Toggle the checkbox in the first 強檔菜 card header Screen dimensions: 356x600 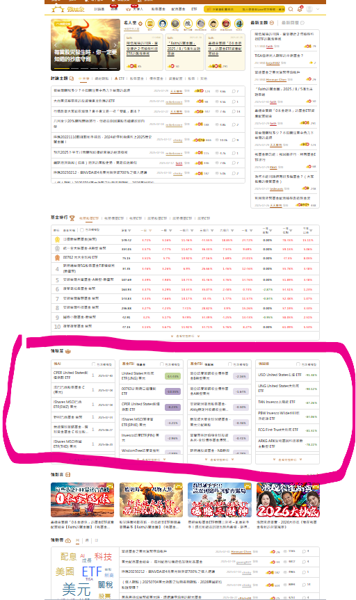tap(94, 364)
